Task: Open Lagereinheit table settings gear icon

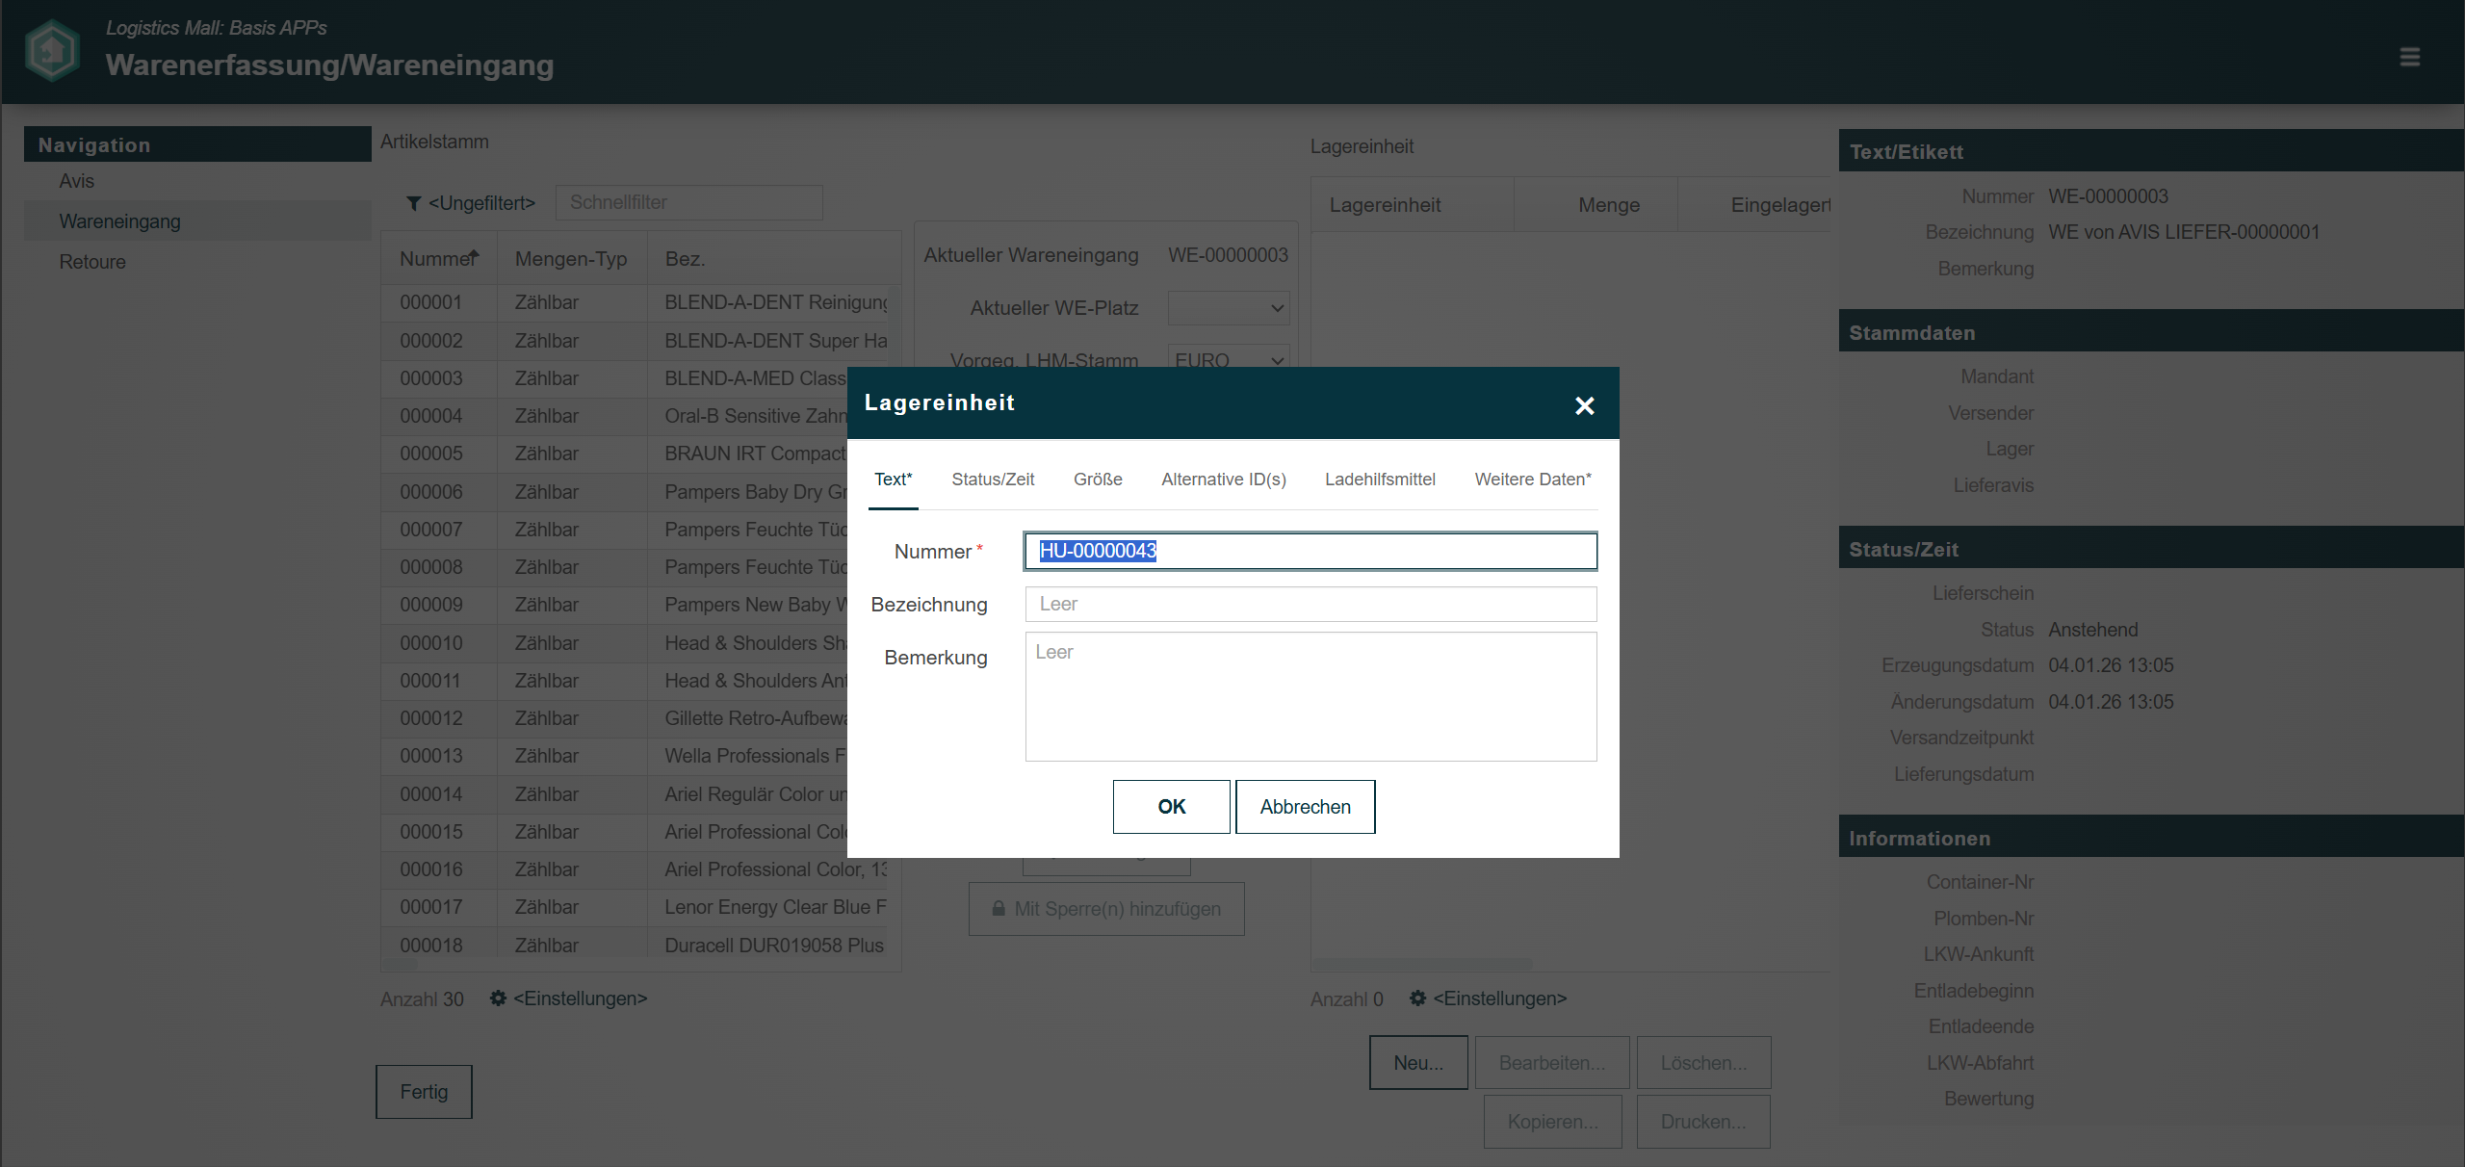Action: [x=1417, y=998]
